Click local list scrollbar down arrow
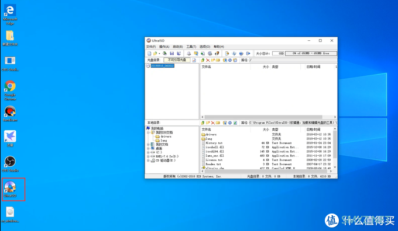The height and width of the screenshot is (231, 398). click(x=335, y=167)
